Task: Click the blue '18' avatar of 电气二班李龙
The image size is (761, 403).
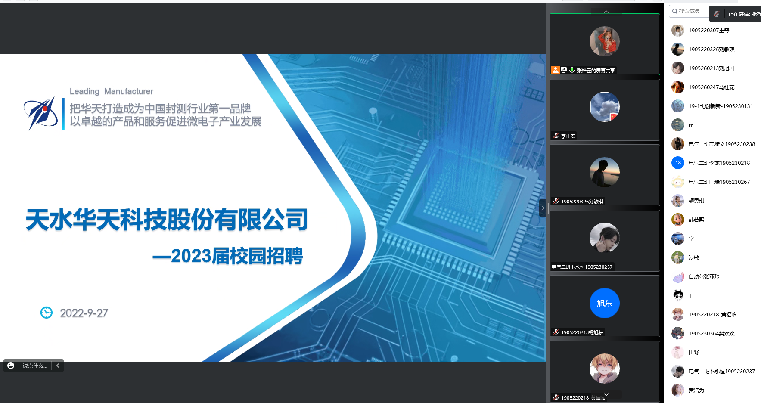Action: pos(678,163)
